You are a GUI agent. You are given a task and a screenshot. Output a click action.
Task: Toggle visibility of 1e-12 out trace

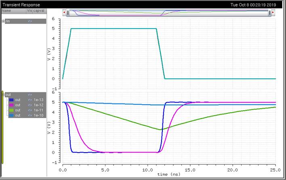click(x=30, y=105)
